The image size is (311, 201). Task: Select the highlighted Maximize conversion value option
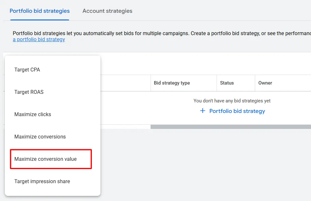point(44,159)
